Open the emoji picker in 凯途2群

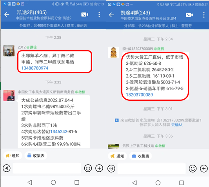(x=88, y=168)
